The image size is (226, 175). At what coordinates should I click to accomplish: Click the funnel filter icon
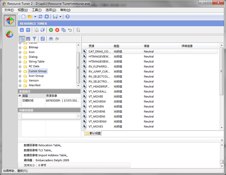point(34,39)
